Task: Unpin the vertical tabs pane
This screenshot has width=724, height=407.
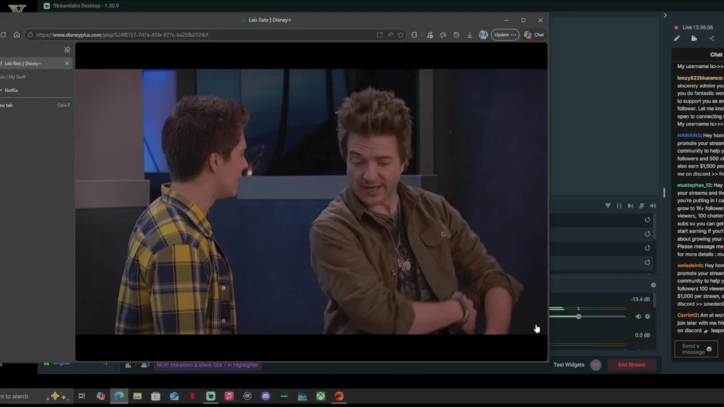Action: tap(67, 50)
